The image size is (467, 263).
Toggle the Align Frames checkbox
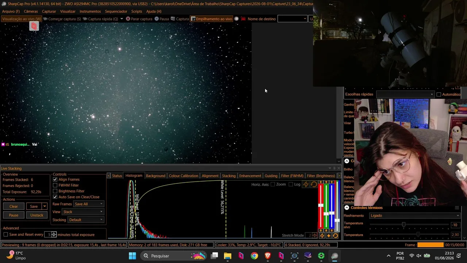point(55,179)
